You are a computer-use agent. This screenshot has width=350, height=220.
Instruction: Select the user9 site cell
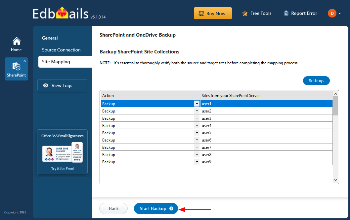click(x=266, y=162)
